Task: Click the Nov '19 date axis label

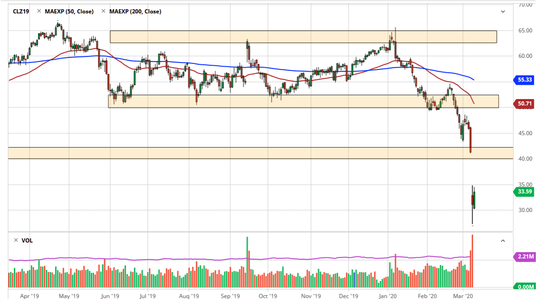Action: pos(311,296)
